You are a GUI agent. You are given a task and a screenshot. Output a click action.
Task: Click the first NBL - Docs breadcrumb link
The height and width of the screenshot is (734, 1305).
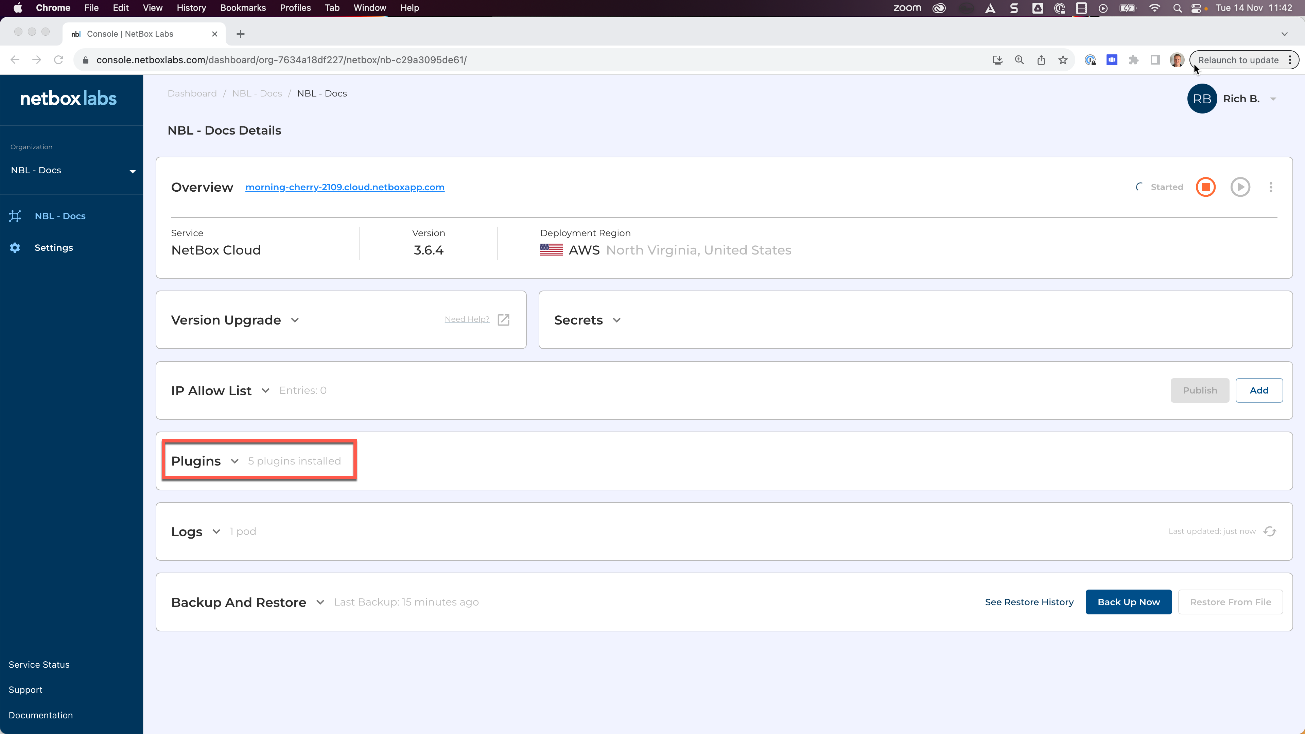pos(257,93)
